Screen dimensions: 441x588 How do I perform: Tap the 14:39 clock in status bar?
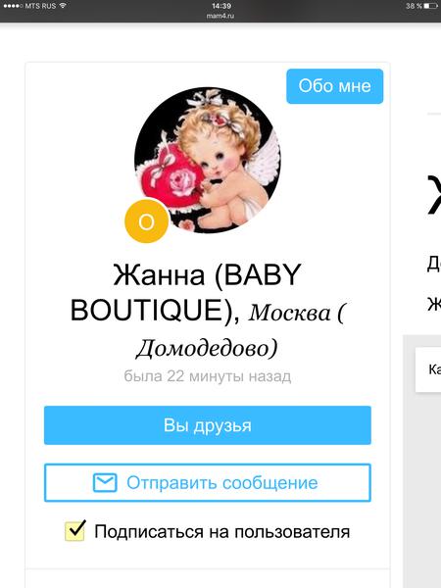(x=221, y=6)
